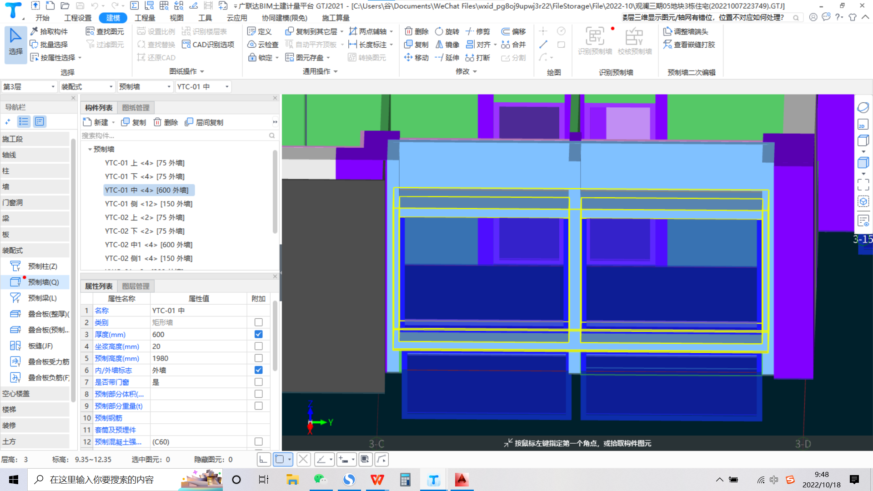Collapse the 预制墙 tree node
Screen dimensions: 873x491
(90, 150)
